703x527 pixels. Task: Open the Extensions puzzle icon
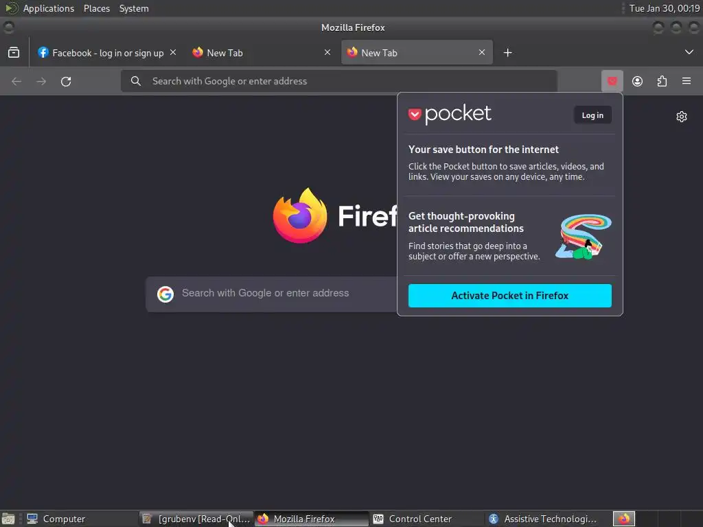click(x=662, y=81)
